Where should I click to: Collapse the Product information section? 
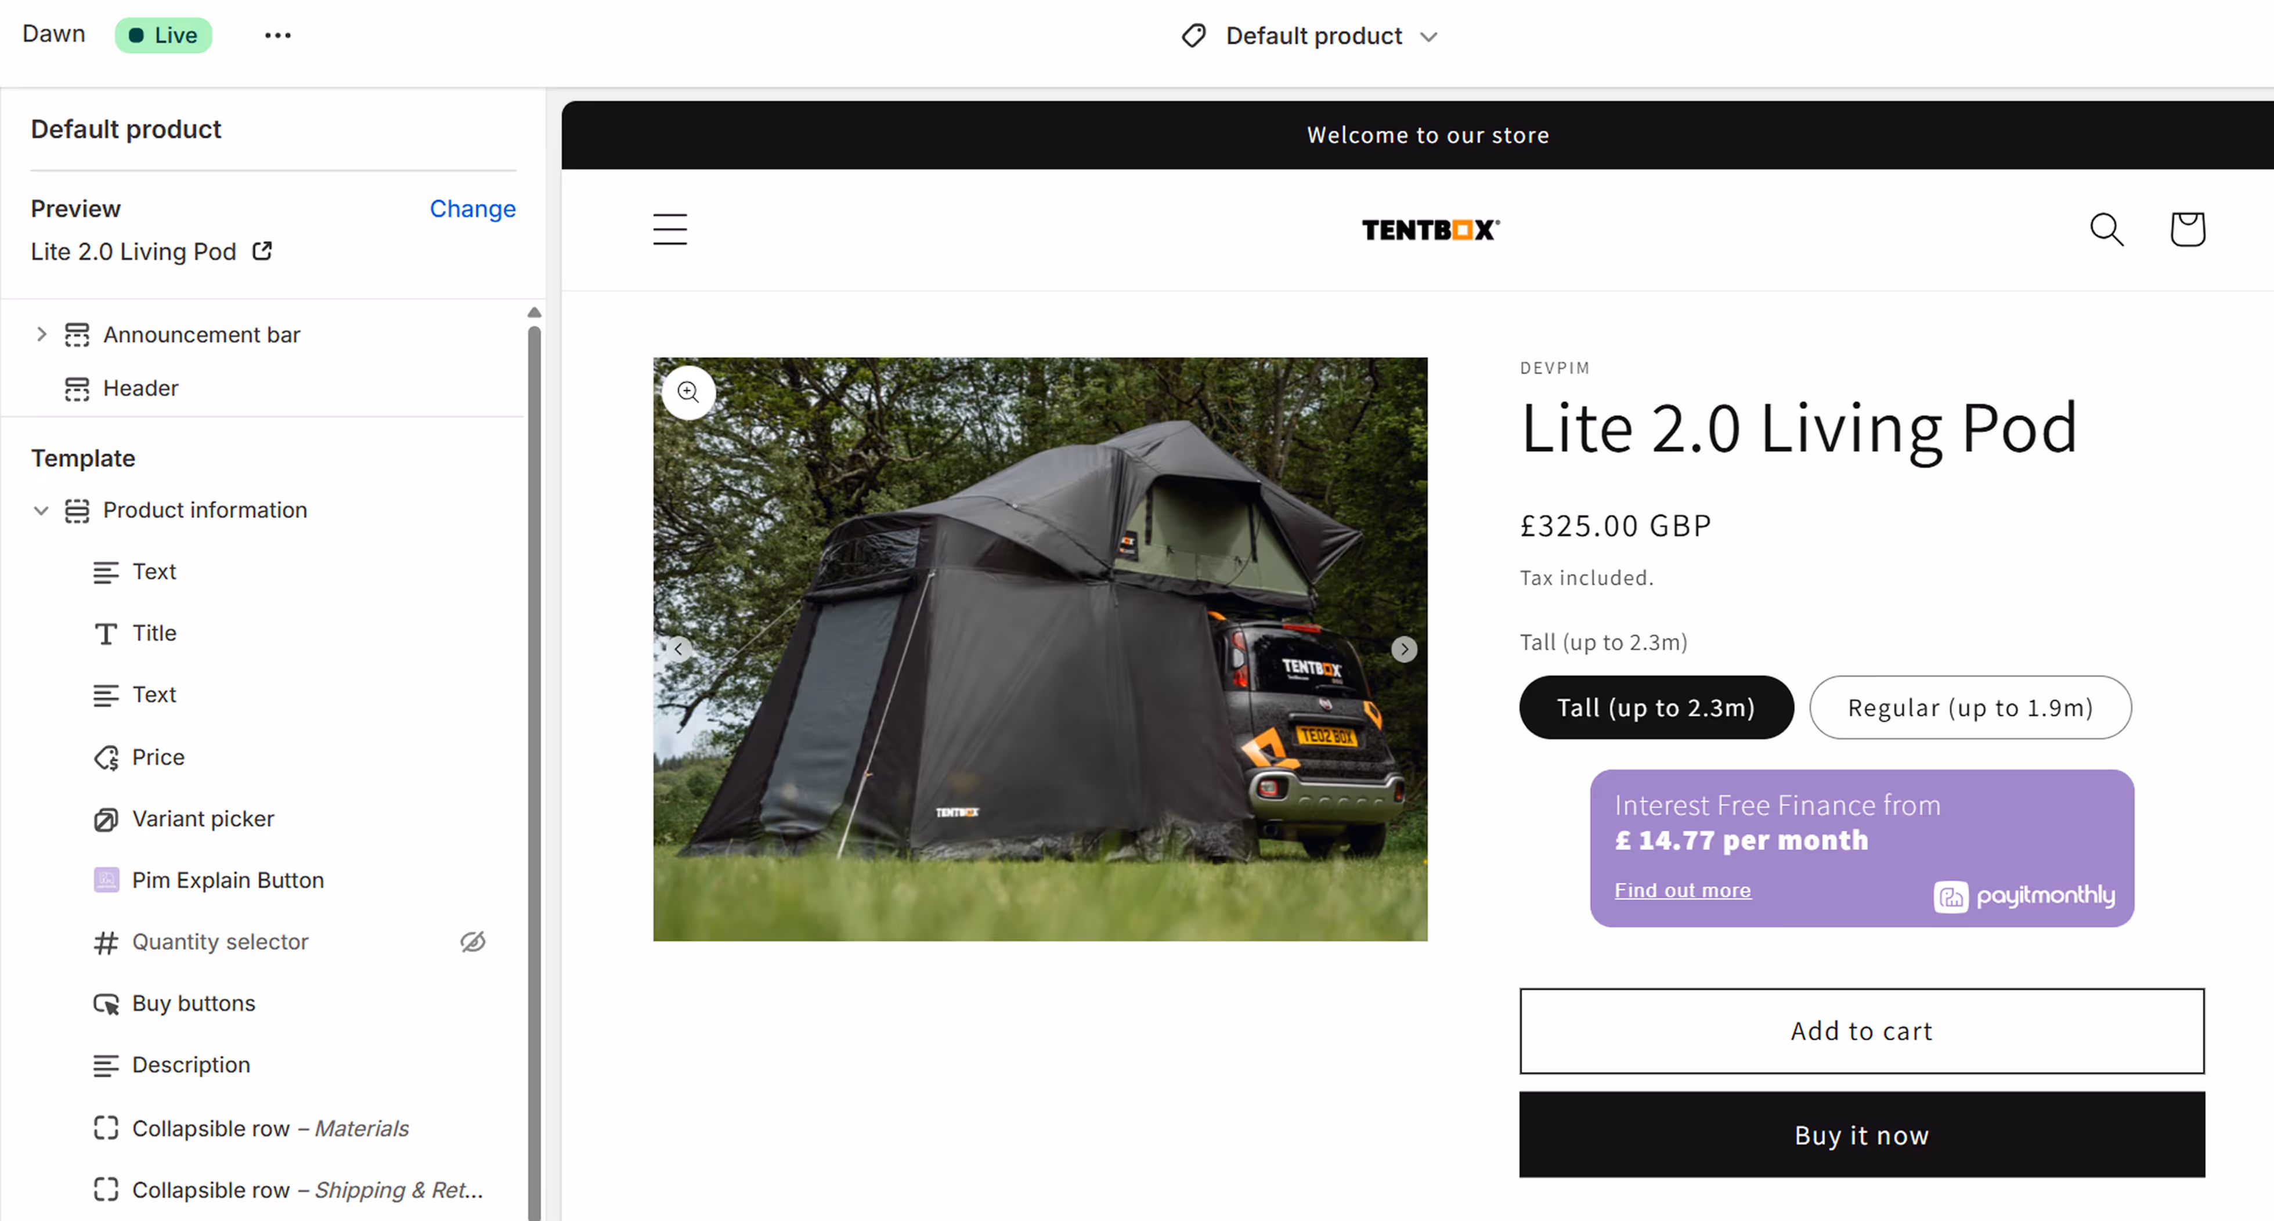pos(41,510)
